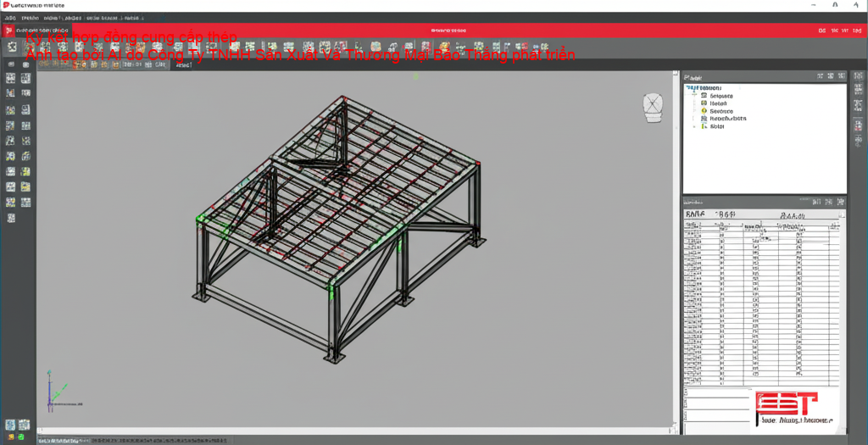Click the centered title text in the red ribbon
This screenshot has height=445, width=868.
pos(448,31)
